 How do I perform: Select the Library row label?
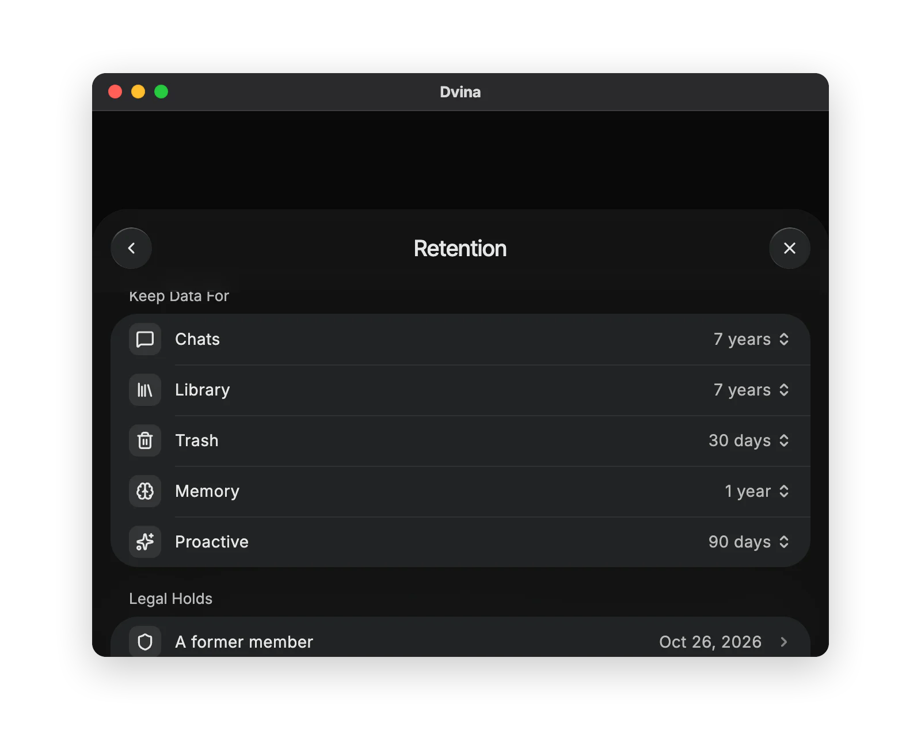point(203,390)
